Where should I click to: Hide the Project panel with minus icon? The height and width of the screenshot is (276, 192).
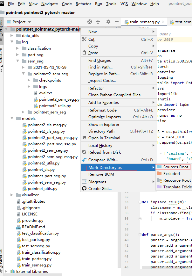click(x=117, y=22)
